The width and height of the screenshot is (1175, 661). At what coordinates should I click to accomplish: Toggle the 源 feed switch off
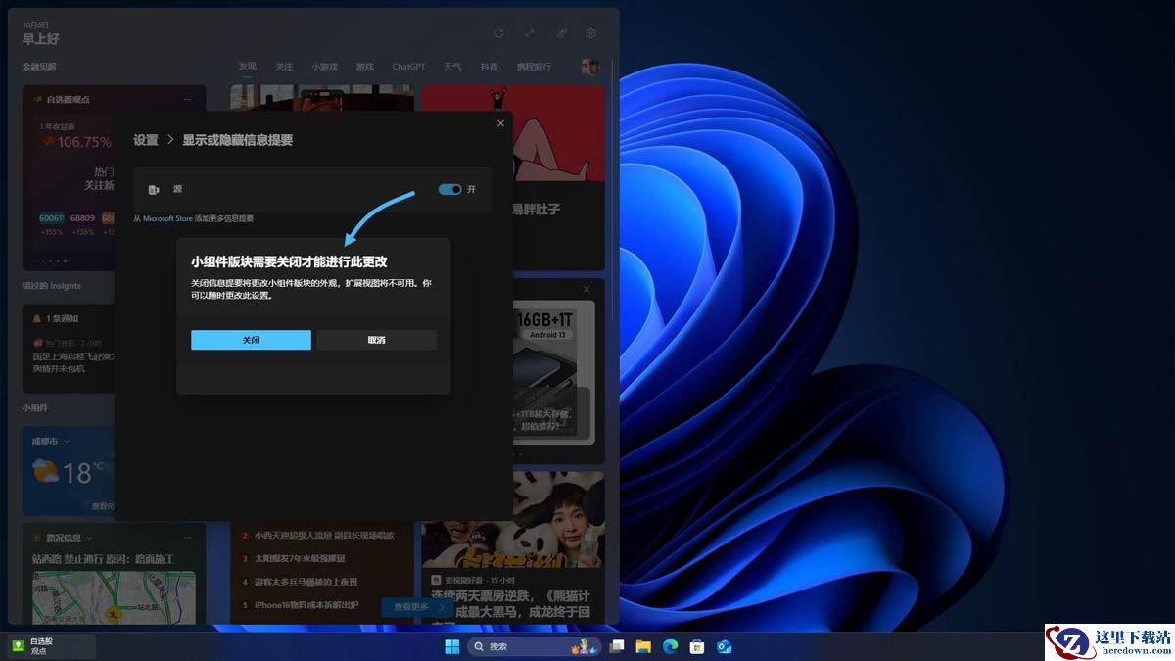[450, 189]
